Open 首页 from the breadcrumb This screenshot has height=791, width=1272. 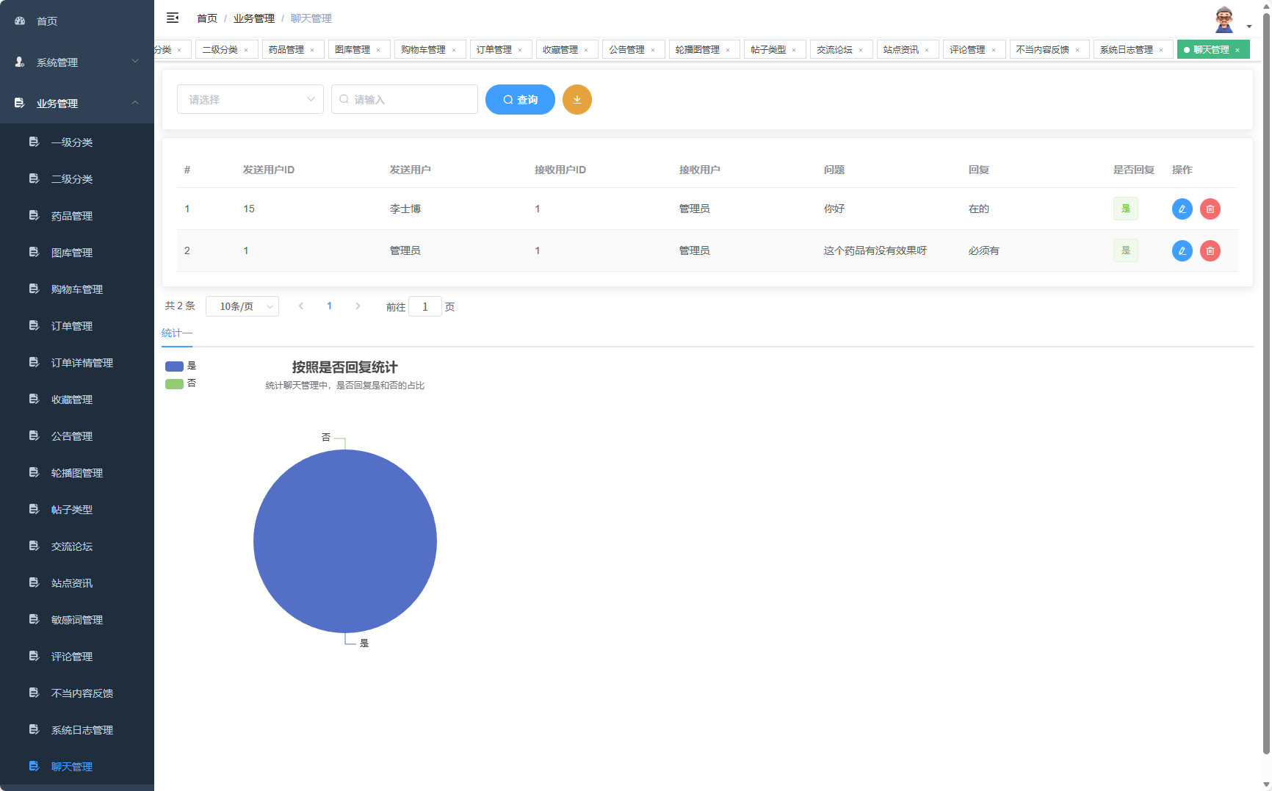pos(206,18)
